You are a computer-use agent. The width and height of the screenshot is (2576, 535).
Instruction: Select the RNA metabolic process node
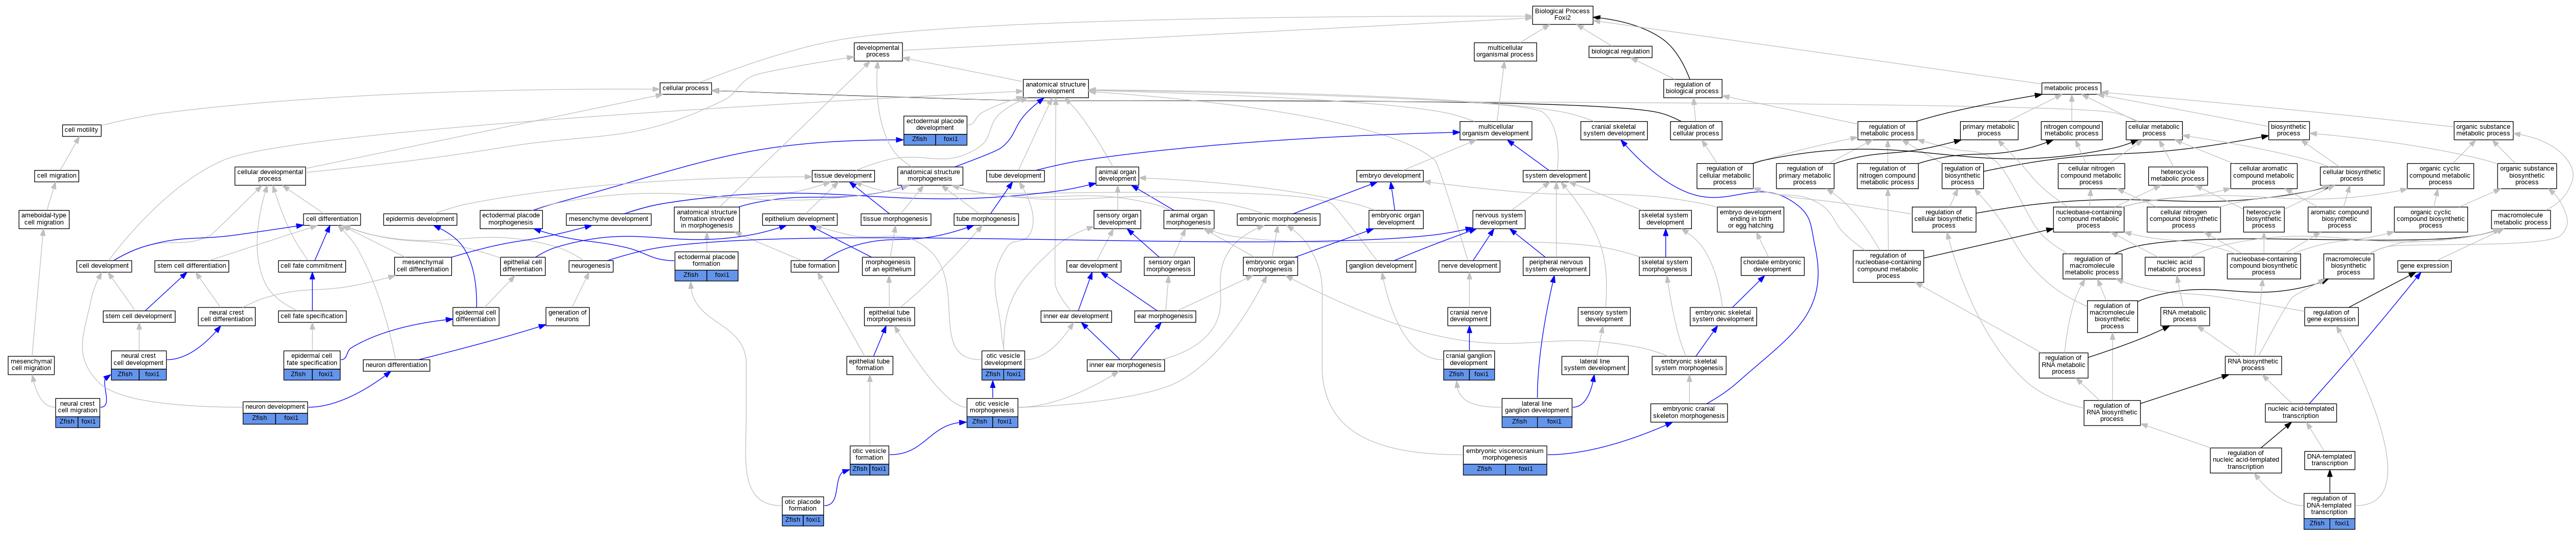click(x=2184, y=316)
